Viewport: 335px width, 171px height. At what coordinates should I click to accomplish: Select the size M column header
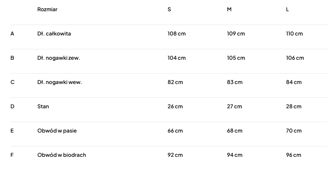(x=229, y=9)
